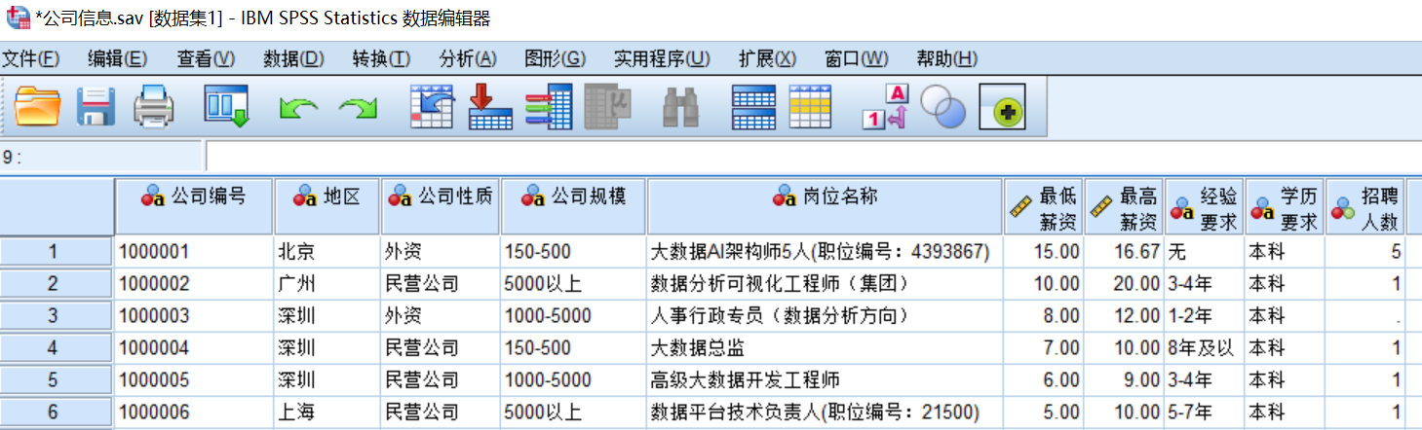Select row number 4 header
Viewport: 1422px width, 430px height.
point(57,348)
